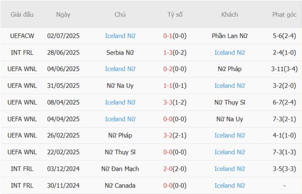Image resolution: width=302 pixels, height=194 pixels.
Task: Open Iceland Nữ link in Nữ Canada match
Action: [230, 186]
